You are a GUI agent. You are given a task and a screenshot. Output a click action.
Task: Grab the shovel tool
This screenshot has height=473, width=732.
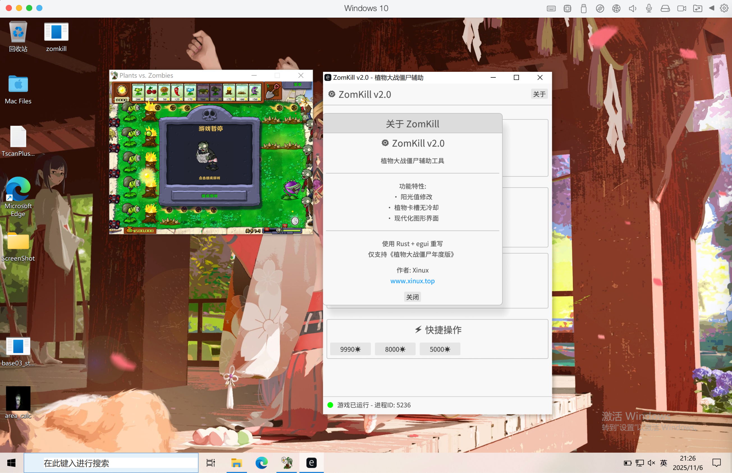pos(273,91)
